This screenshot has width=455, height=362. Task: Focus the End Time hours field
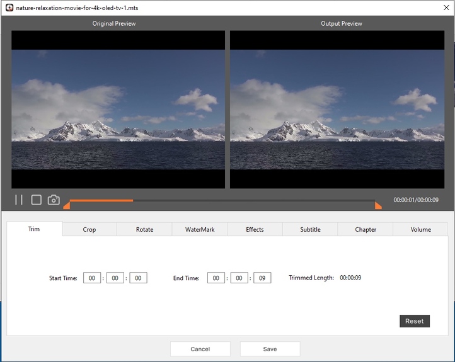tap(216, 278)
